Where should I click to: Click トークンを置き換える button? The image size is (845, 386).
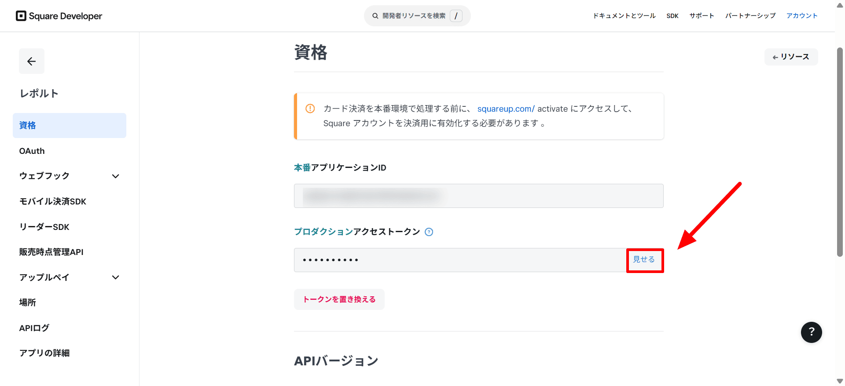point(339,299)
